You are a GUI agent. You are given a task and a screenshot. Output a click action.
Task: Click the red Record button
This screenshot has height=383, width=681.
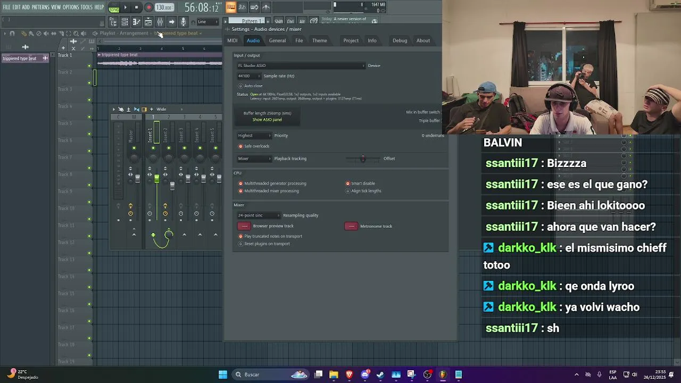pyautogui.click(x=148, y=7)
